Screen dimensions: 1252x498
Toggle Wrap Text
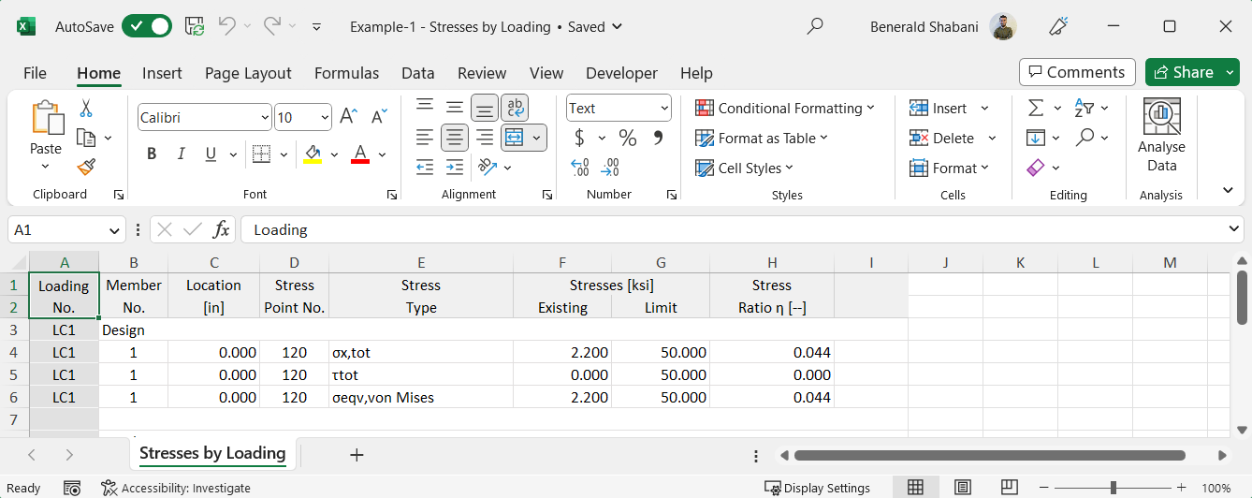(515, 108)
